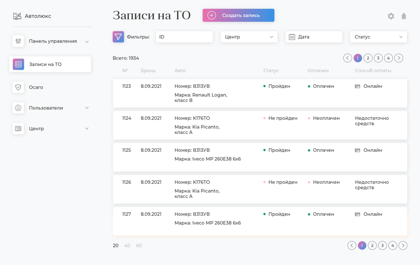Expand the Панель управления menu chevron

[87, 41]
